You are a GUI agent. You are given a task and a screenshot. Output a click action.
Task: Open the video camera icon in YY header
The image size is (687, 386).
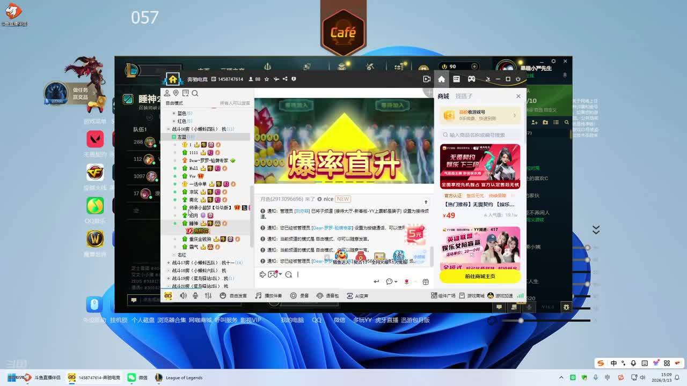[x=427, y=79]
